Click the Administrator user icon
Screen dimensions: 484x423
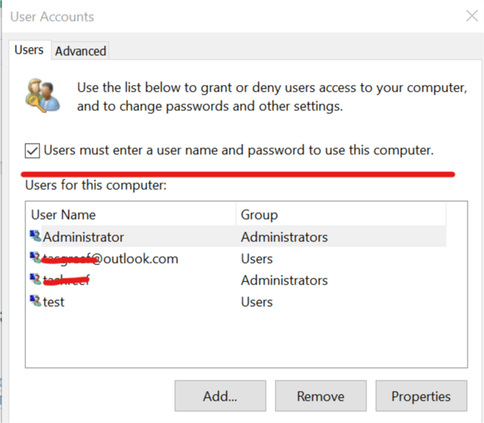point(36,236)
